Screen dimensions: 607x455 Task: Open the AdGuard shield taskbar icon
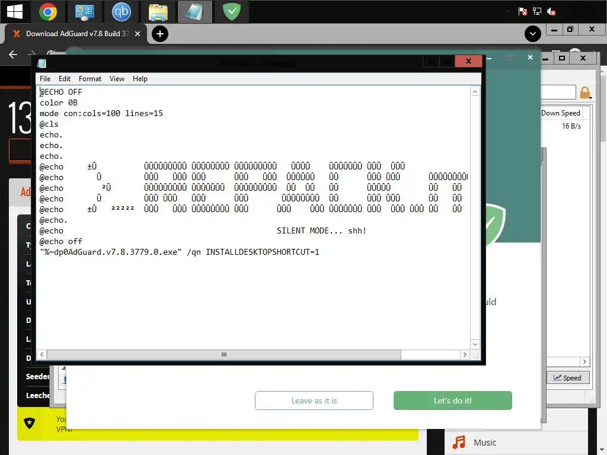pyautogui.click(x=232, y=12)
